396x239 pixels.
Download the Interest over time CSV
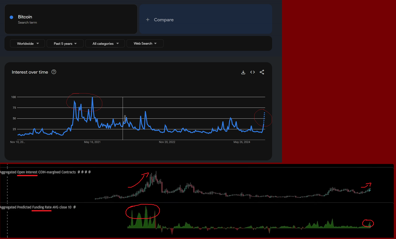(x=243, y=72)
